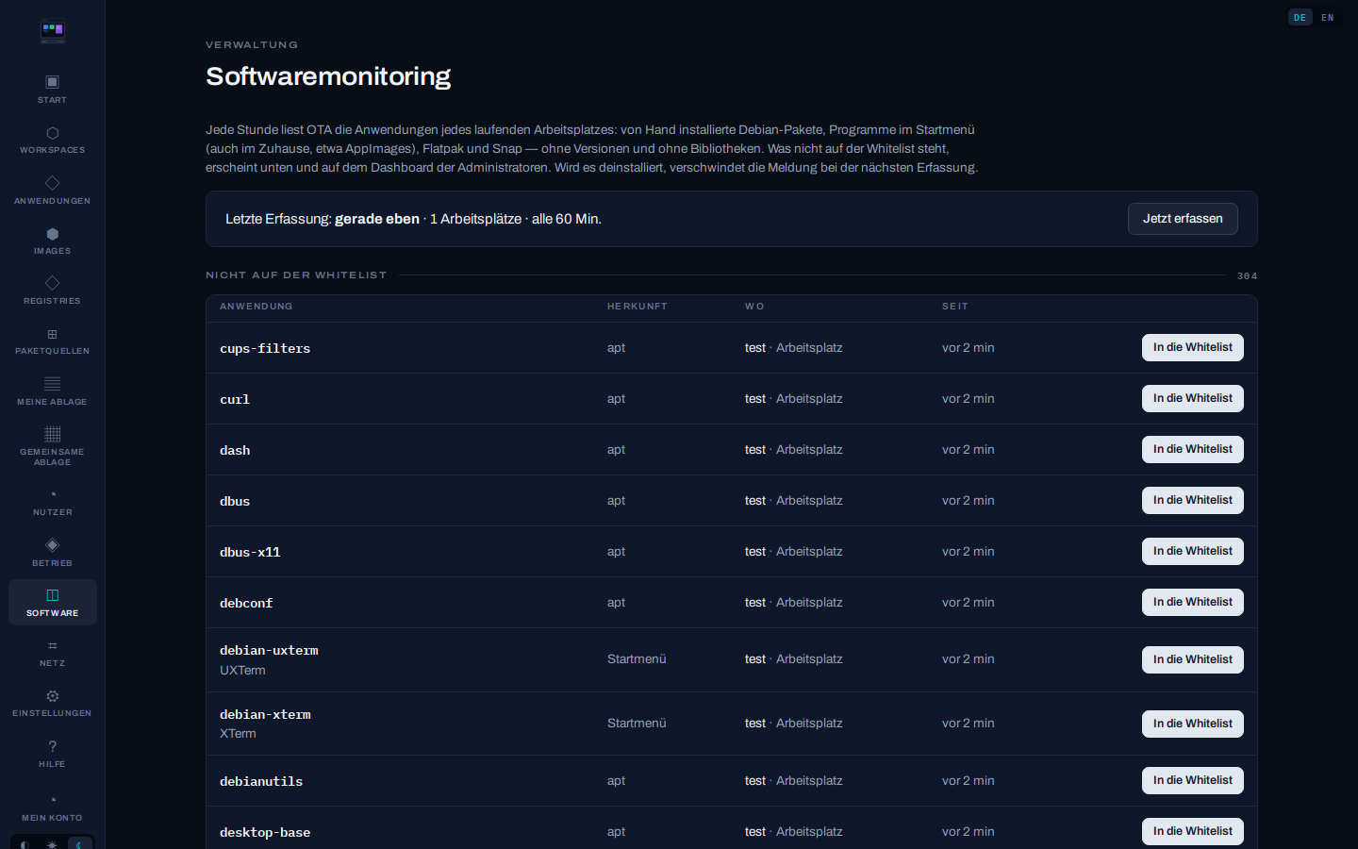The width and height of the screenshot is (1358, 849).
Task: Add desktop-base to the whitelist
Action: point(1193,831)
